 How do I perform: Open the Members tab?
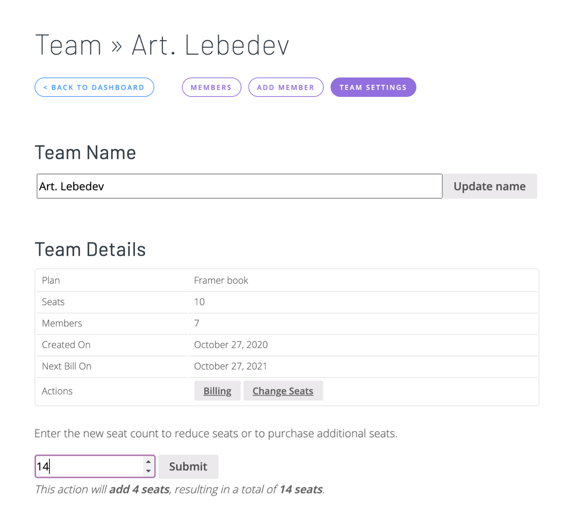coord(211,87)
